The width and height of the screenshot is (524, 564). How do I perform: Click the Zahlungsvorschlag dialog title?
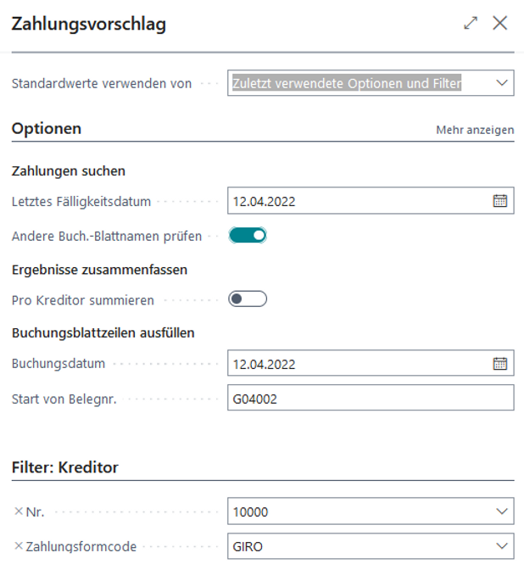click(x=88, y=24)
